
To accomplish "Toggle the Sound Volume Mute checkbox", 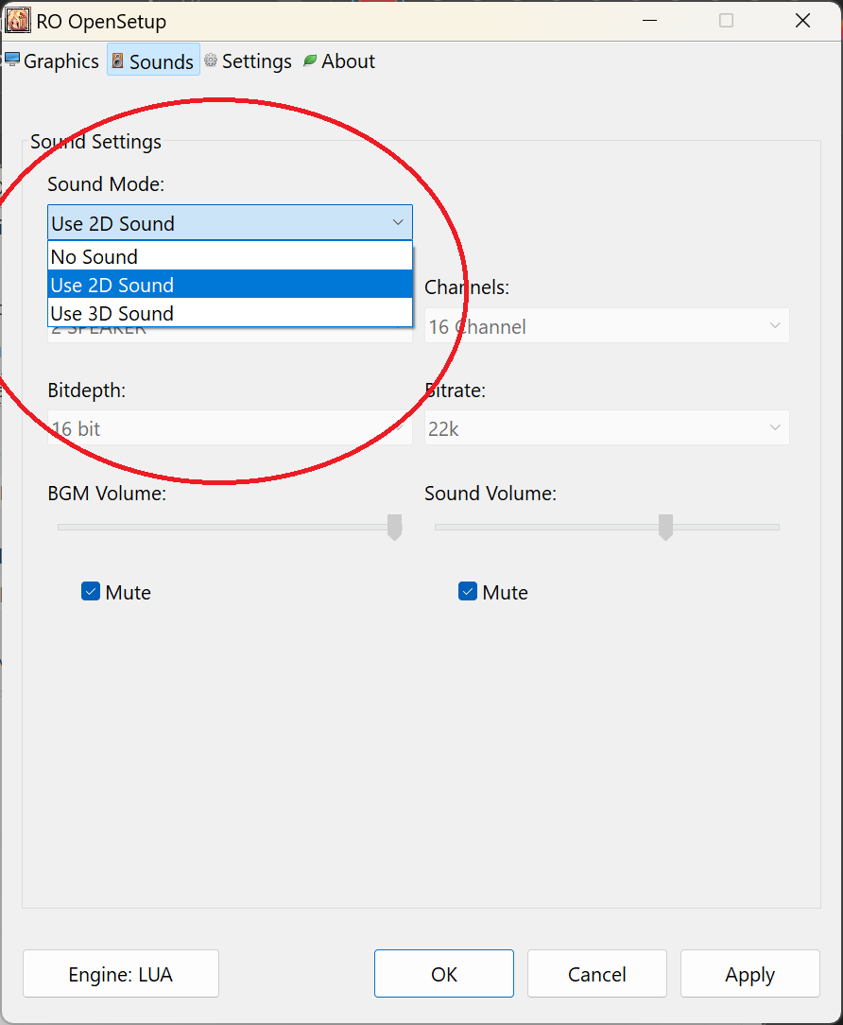I will (x=468, y=592).
